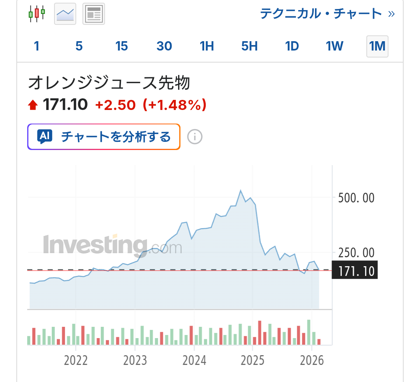Click the AI speech bubble icon
Screen dimensions: 420x382
45,137
